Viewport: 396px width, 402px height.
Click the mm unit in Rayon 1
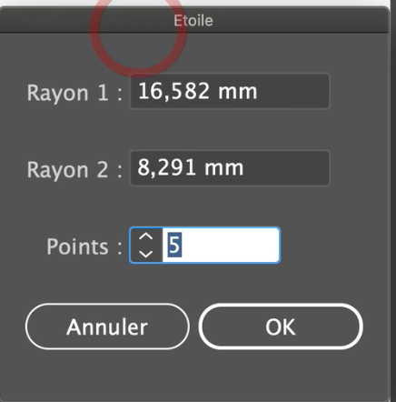(x=238, y=92)
